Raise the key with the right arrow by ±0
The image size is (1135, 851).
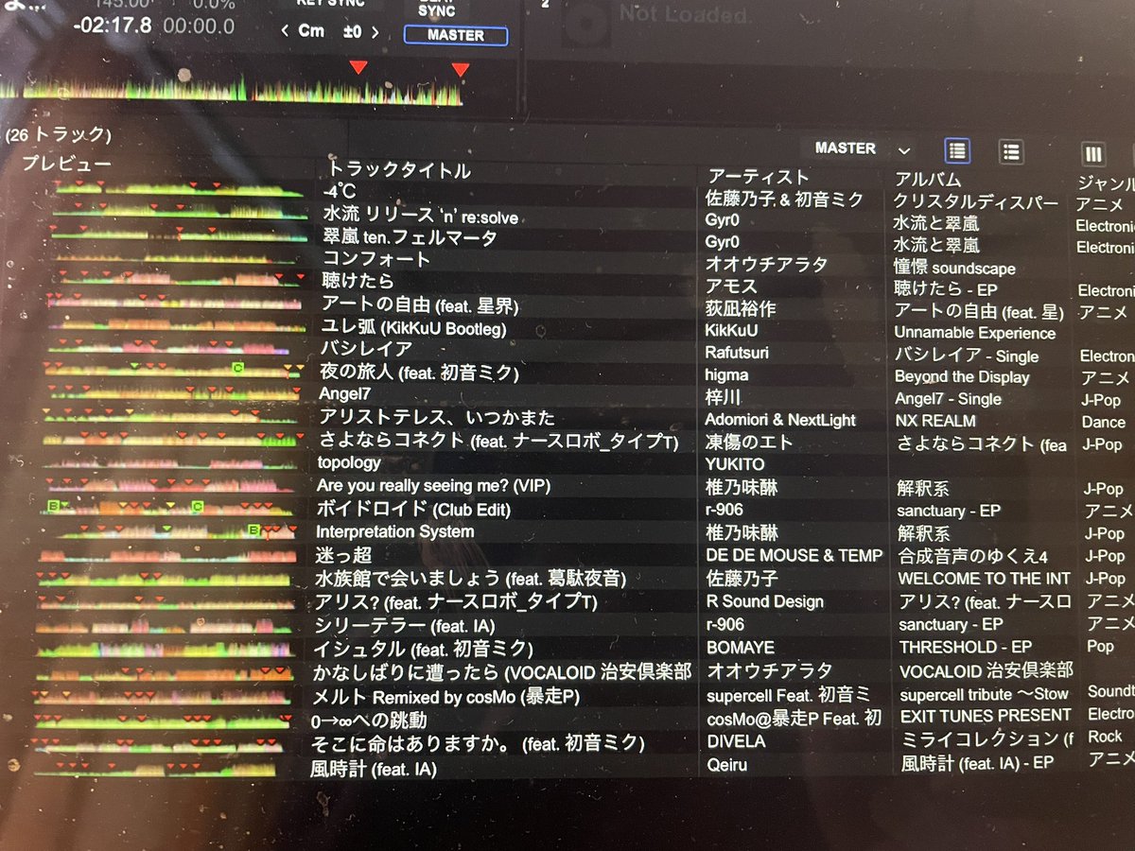pos(375,32)
